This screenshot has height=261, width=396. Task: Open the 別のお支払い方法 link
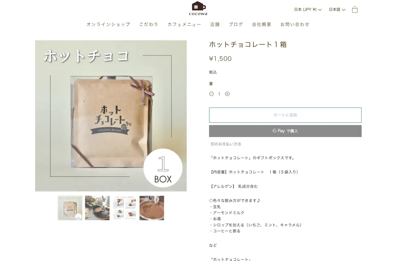pyautogui.click(x=226, y=144)
